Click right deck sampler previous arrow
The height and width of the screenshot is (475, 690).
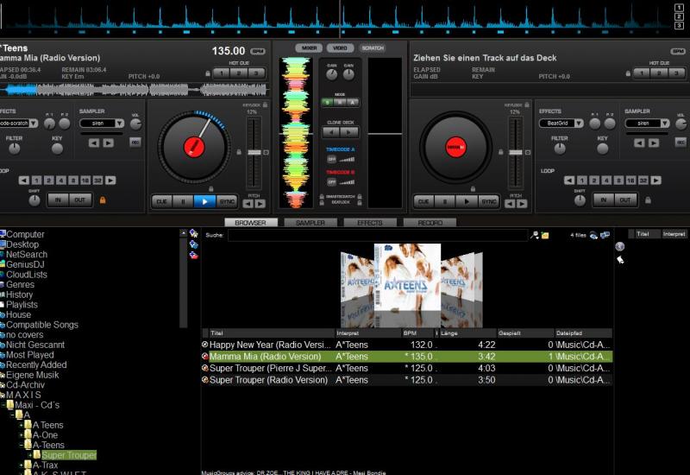tap(639, 142)
